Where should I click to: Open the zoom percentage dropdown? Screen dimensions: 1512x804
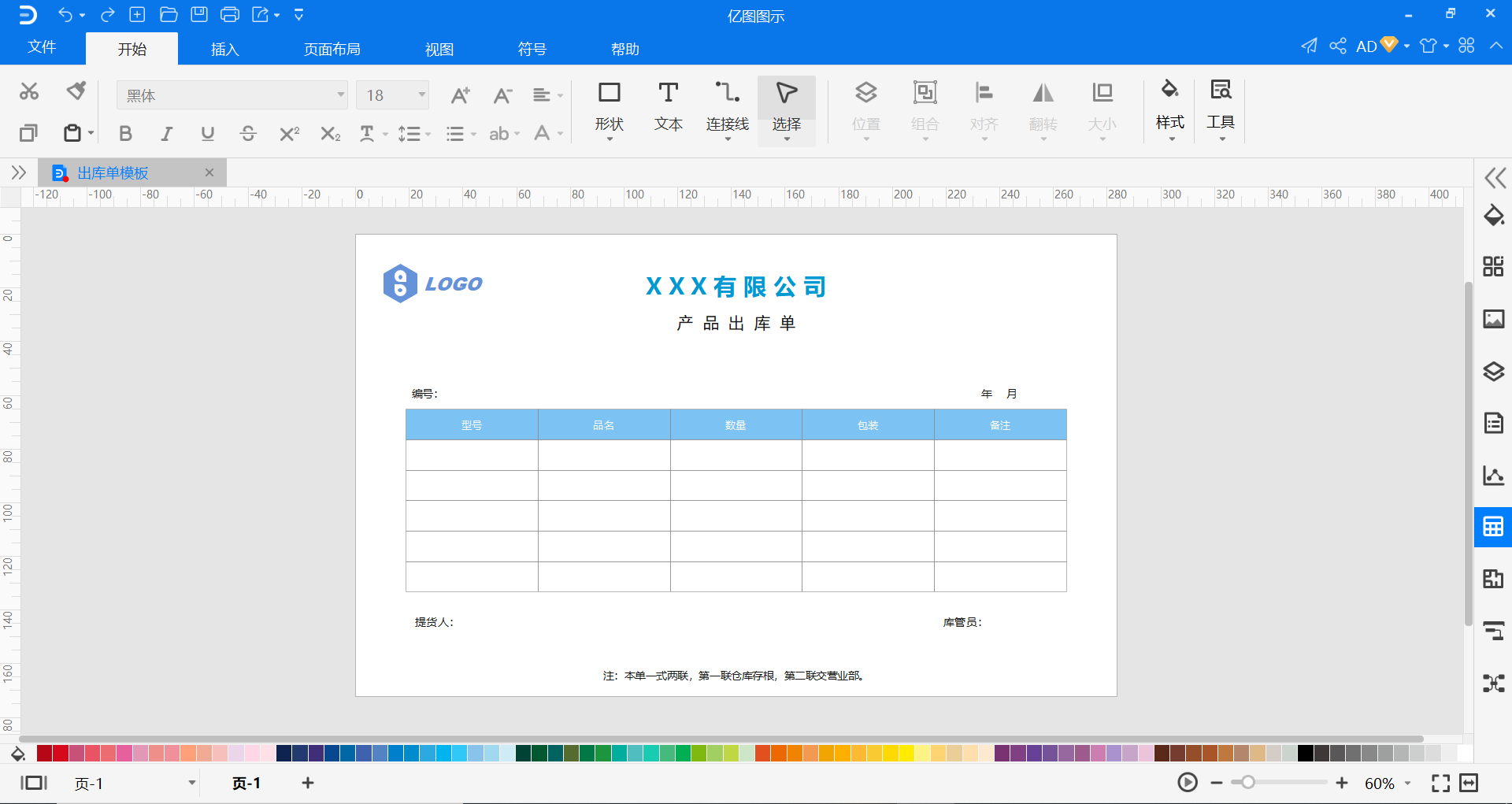(1407, 783)
